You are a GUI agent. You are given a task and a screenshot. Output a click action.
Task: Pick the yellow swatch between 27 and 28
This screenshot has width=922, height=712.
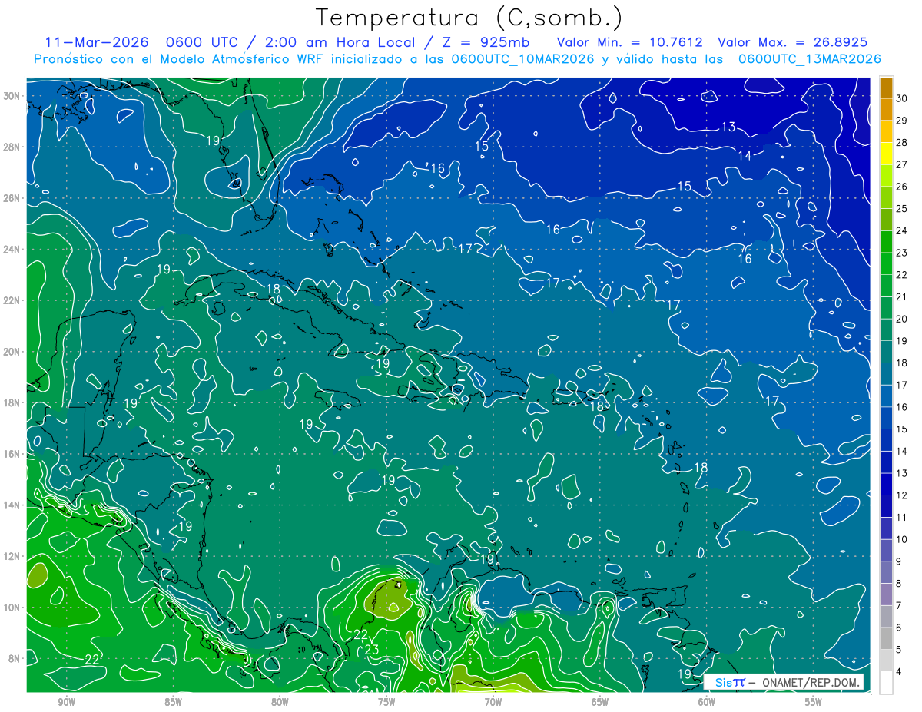pyautogui.click(x=886, y=154)
